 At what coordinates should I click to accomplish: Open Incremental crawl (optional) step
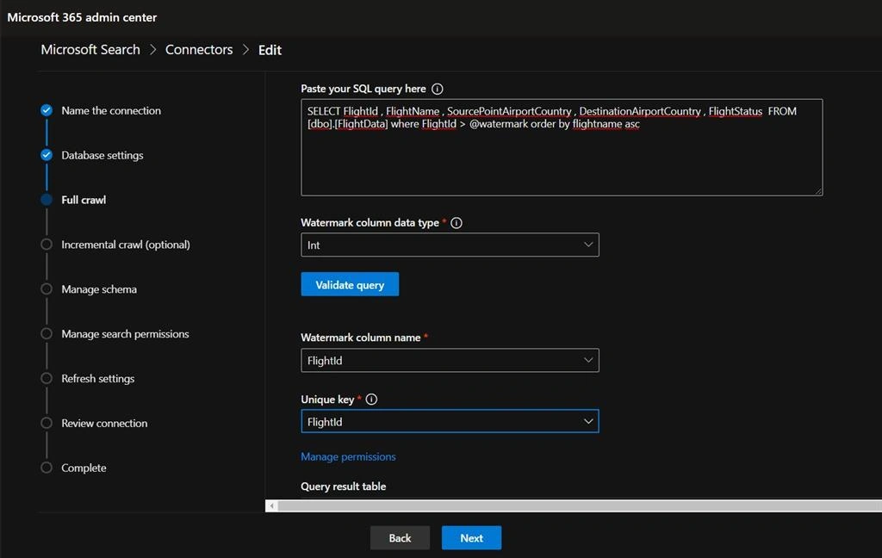pyautogui.click(x=126, y=245)
